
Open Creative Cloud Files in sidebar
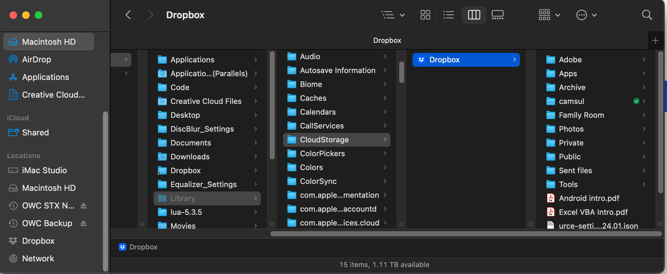[x=49, y=94]
